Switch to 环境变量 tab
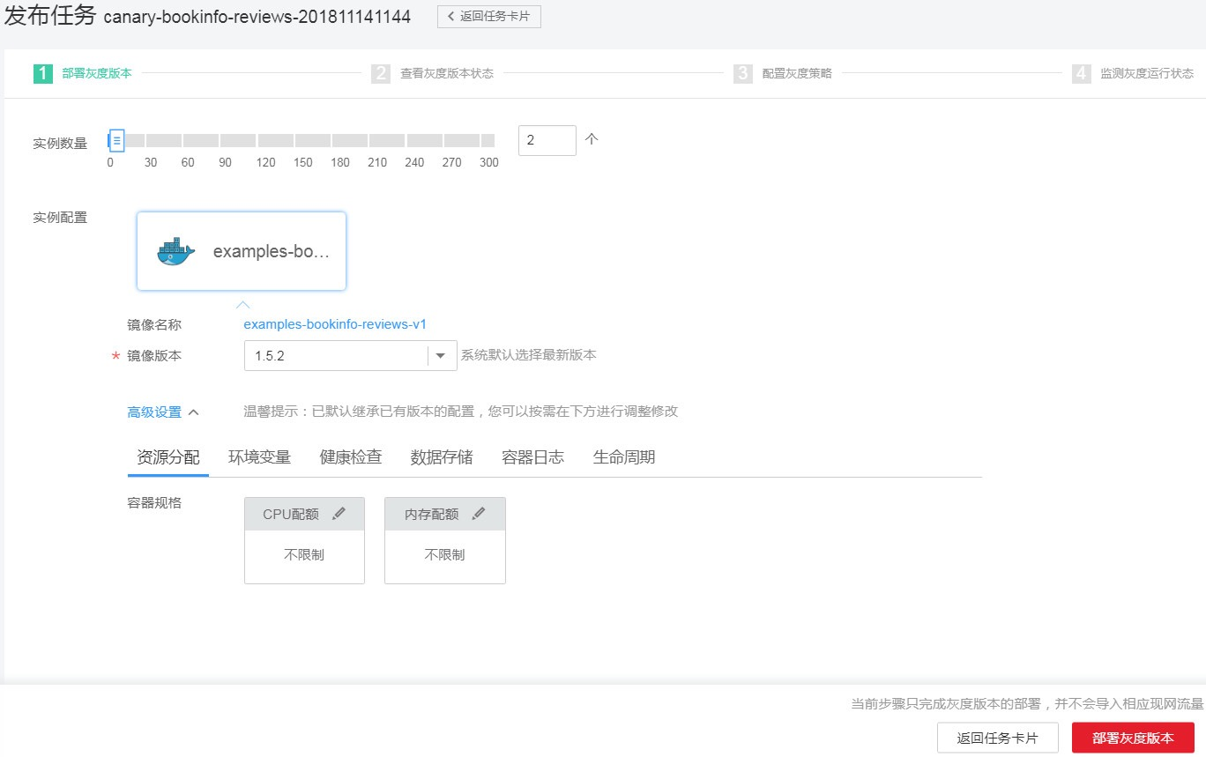 click(x=259, y=456)
